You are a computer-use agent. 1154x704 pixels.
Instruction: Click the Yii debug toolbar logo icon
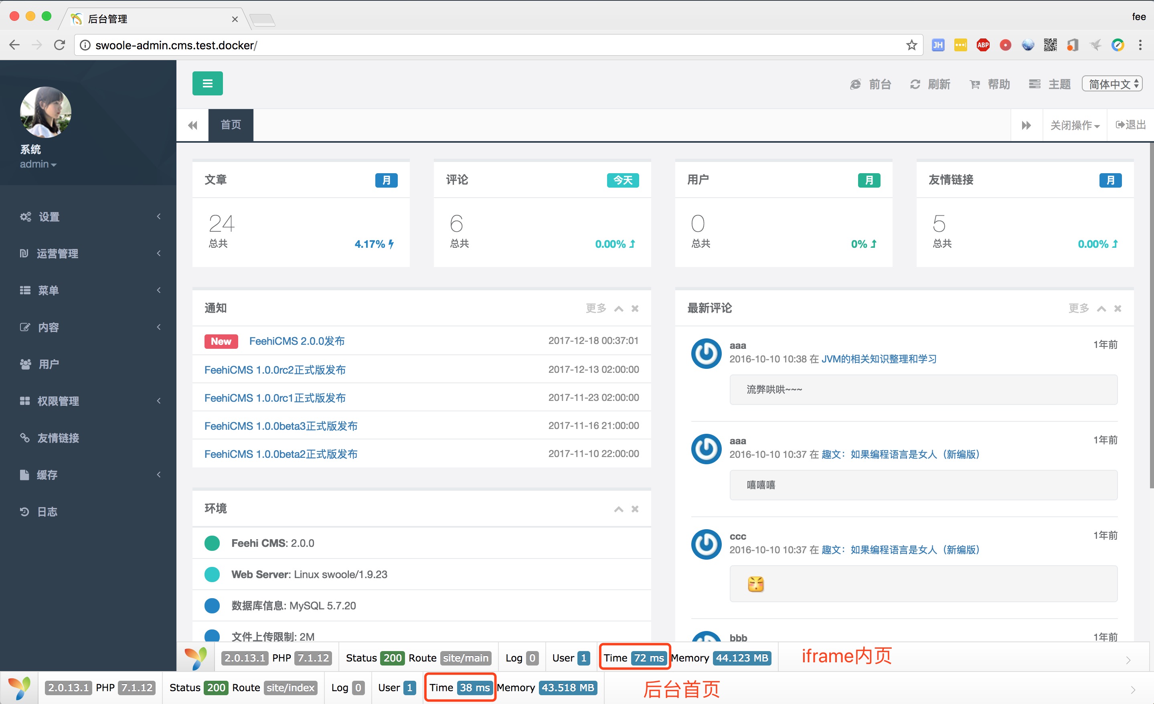point(19,688)
